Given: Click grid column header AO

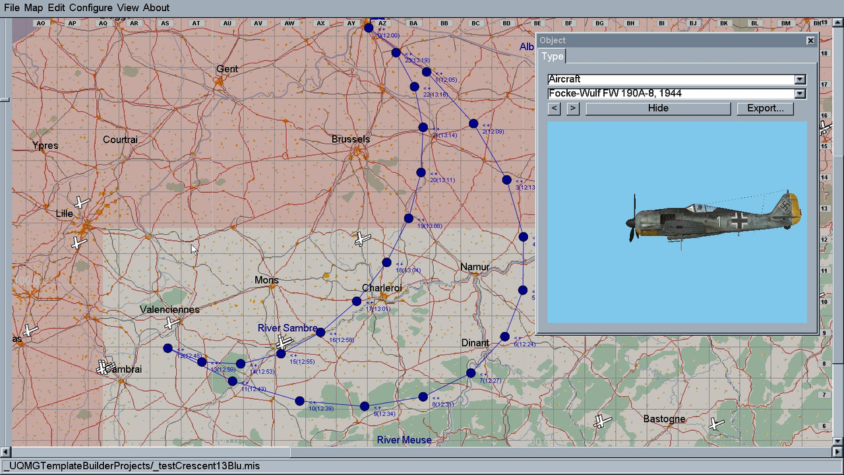Looking at the screenshot, I should point(41,23).
